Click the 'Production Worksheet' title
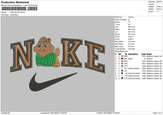163x115 pixels. pyautogui.click(x=15, y=2)
